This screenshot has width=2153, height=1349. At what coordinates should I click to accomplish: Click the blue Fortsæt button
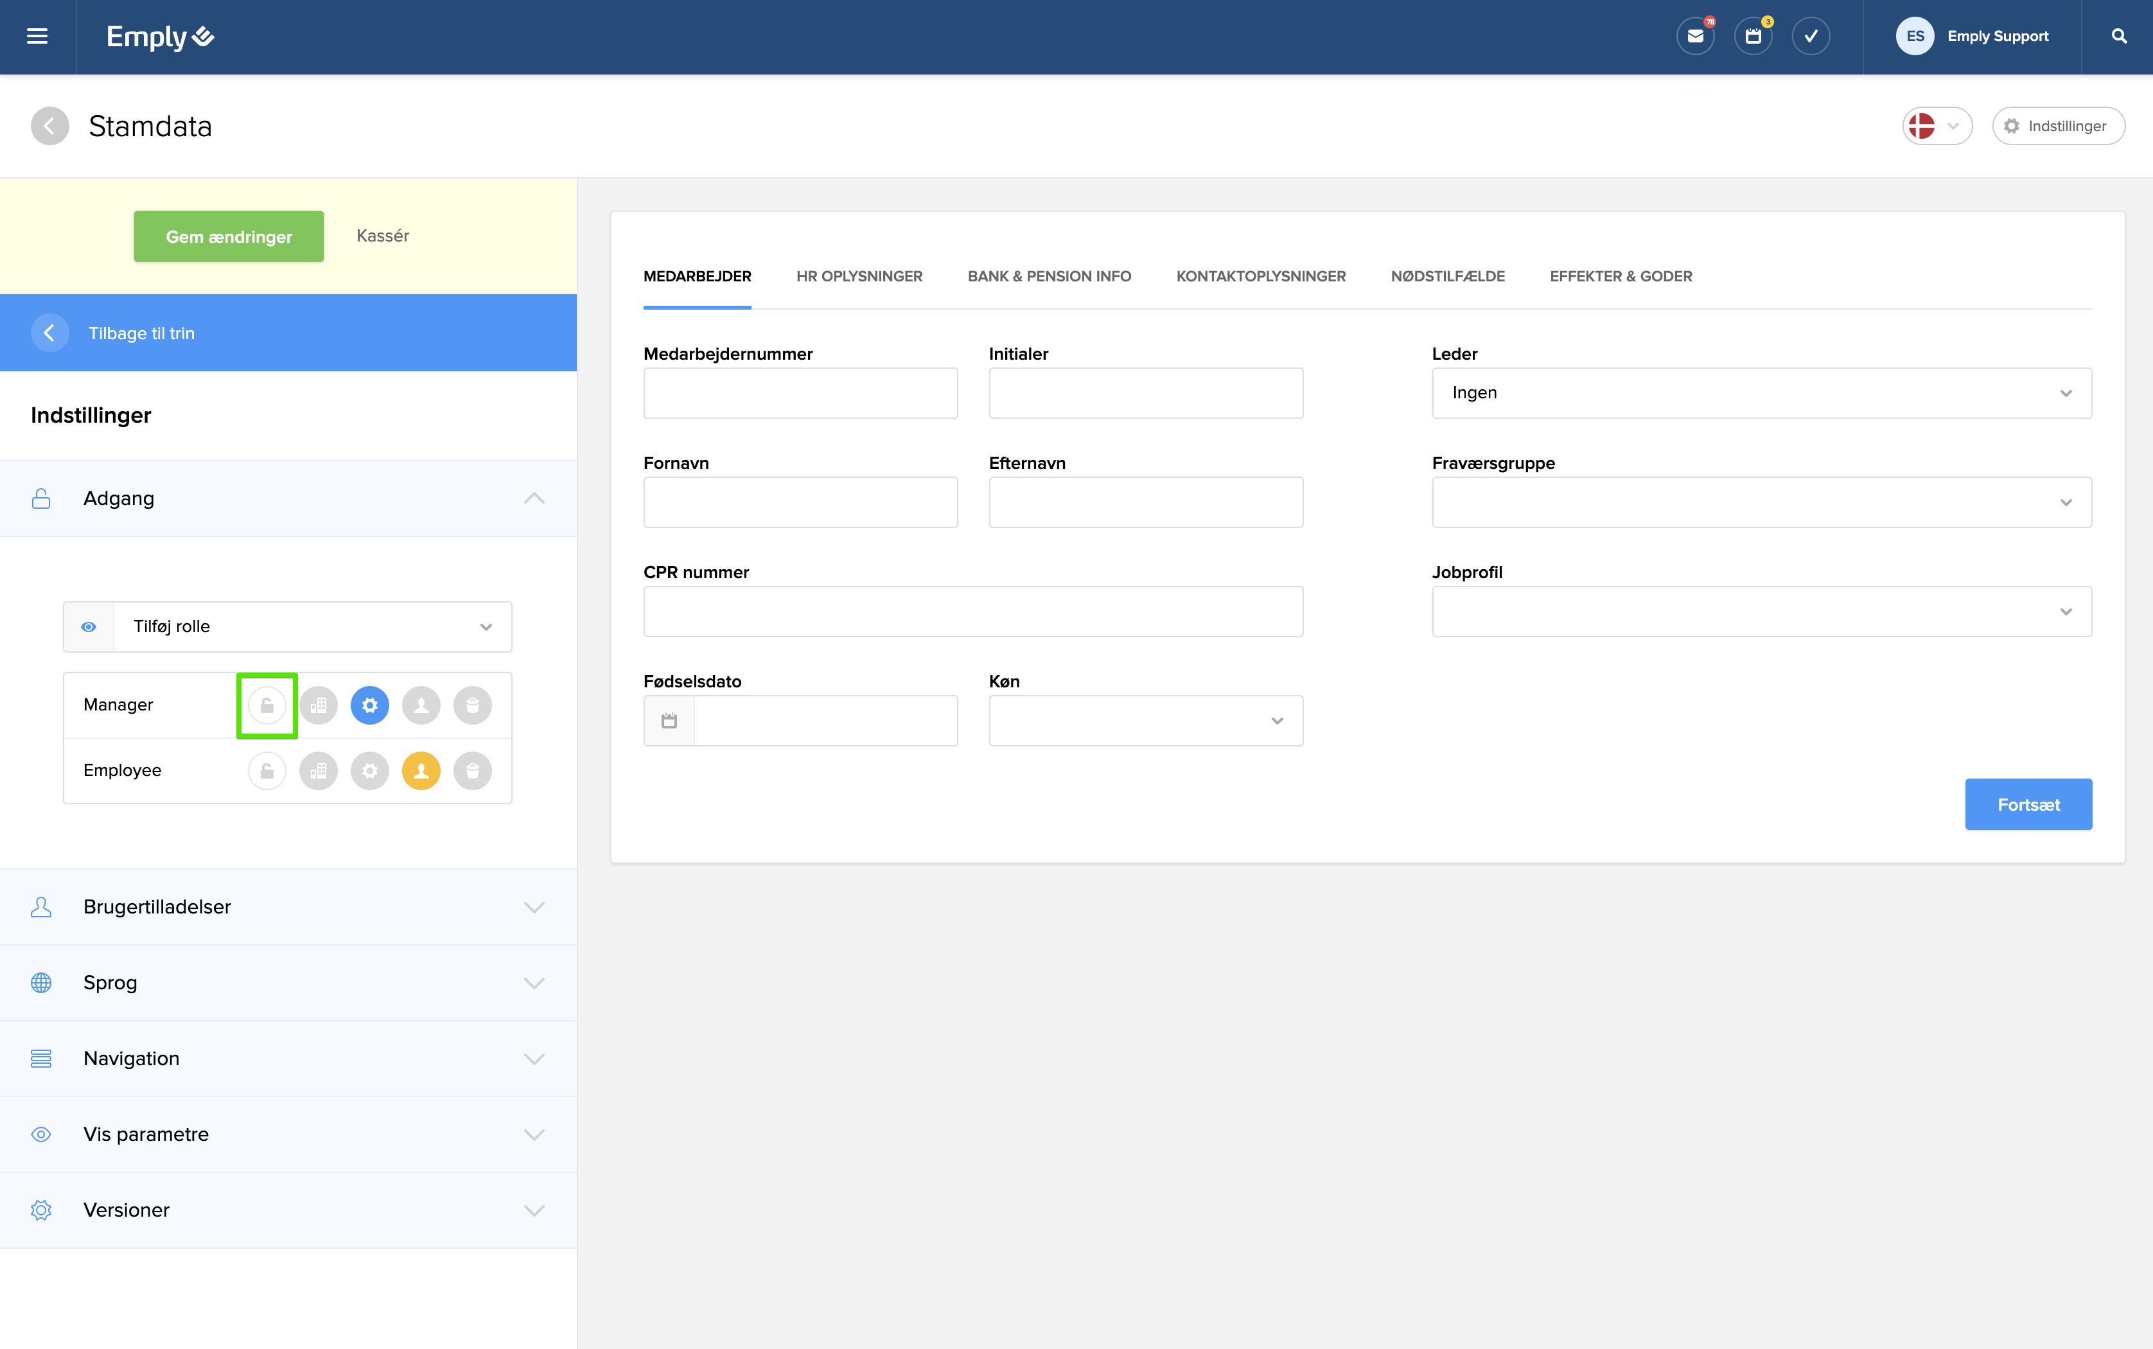pos(2027,805)
